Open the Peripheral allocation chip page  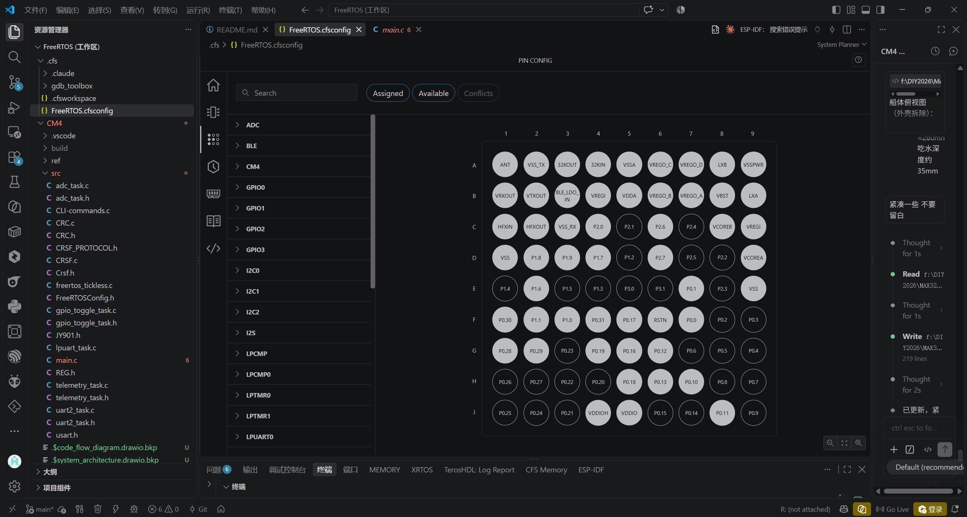[x=213, y=112]
